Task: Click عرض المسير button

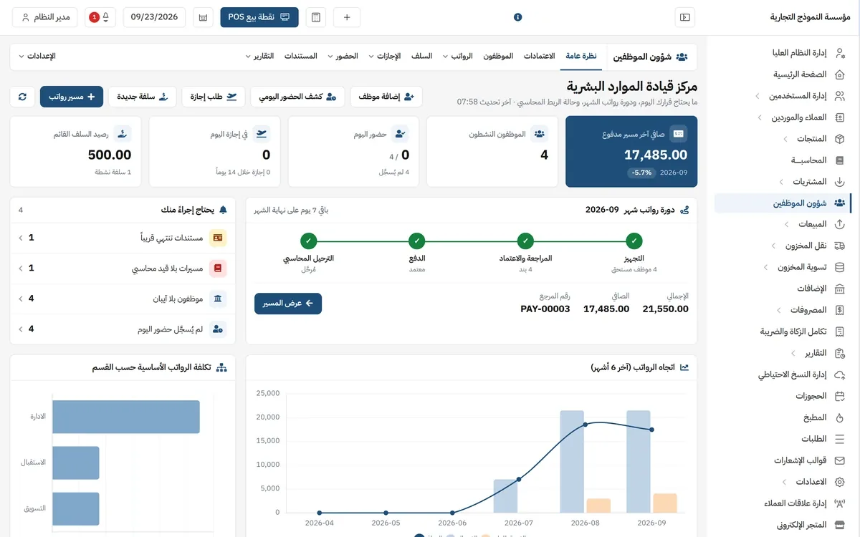Action: point(288,304)
